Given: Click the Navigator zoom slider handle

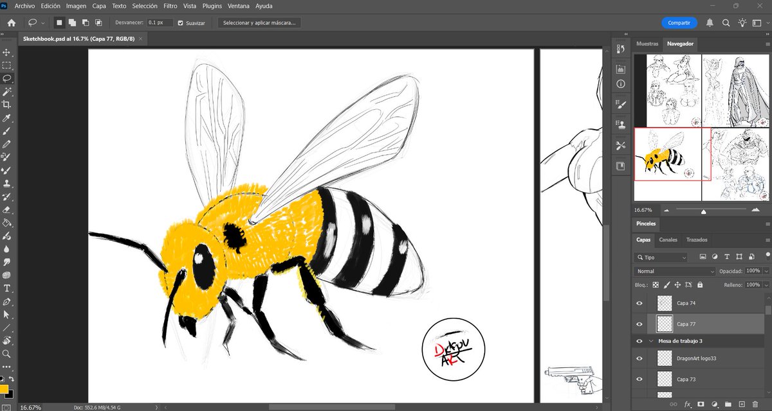Looking at the screenshot, I should [x=703, y=211].
